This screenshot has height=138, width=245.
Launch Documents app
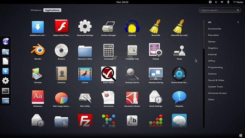[108, 98]
